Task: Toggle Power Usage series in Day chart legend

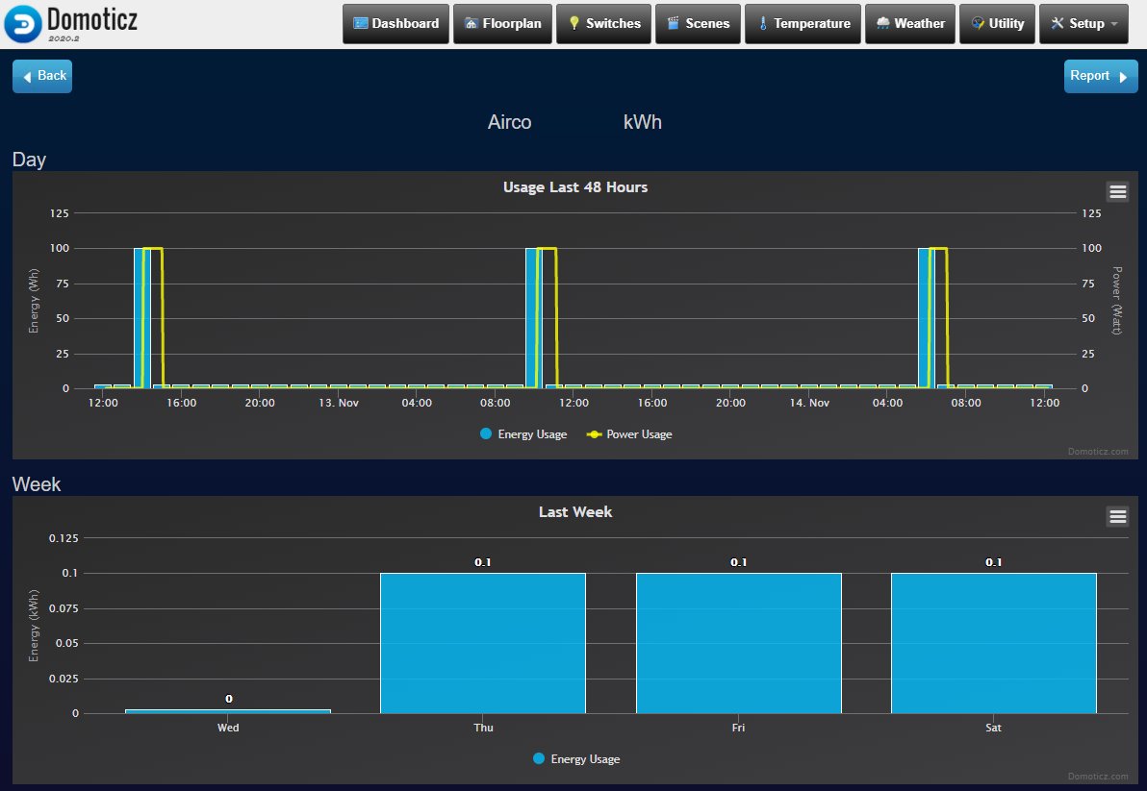Action: coord(630,433)
